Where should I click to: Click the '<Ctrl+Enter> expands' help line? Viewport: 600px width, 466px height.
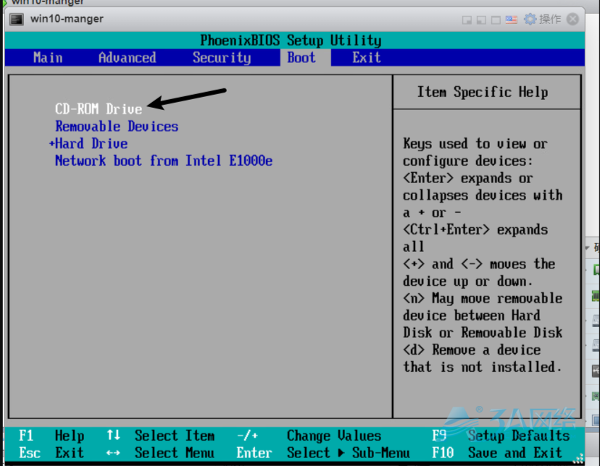click(475, 229)
